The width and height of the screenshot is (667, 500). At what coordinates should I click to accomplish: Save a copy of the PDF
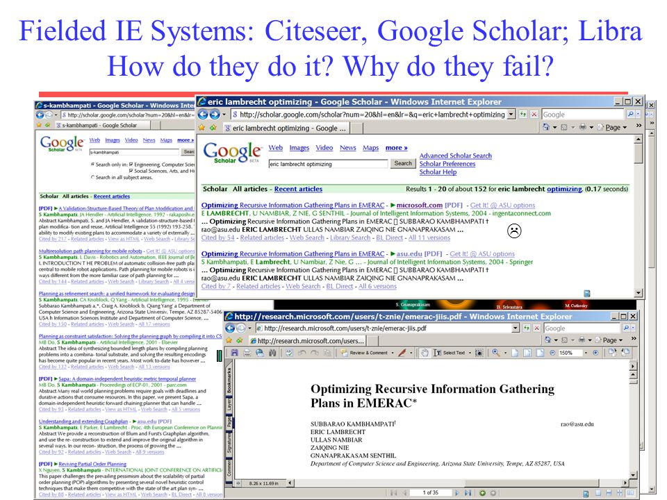(x=234, y=353)
